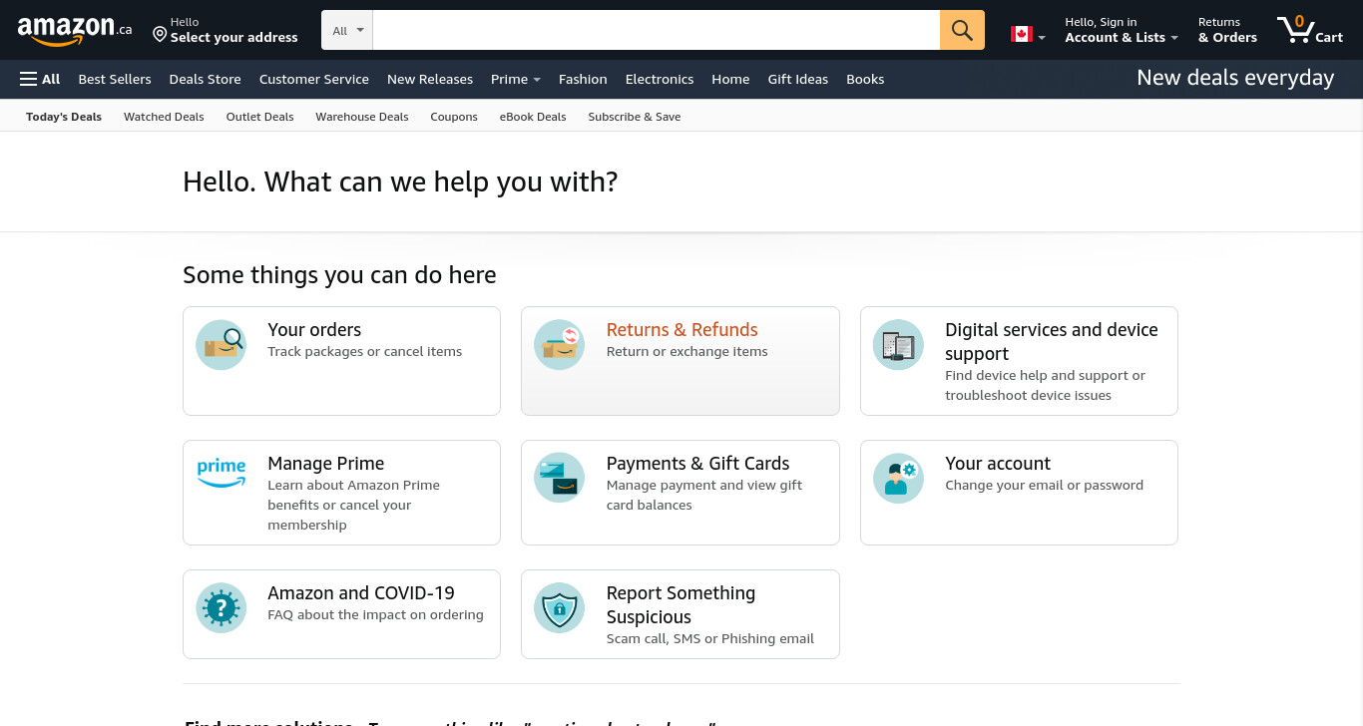
Task: Click Returns & Orders link
Action: tap(1227, 30)
